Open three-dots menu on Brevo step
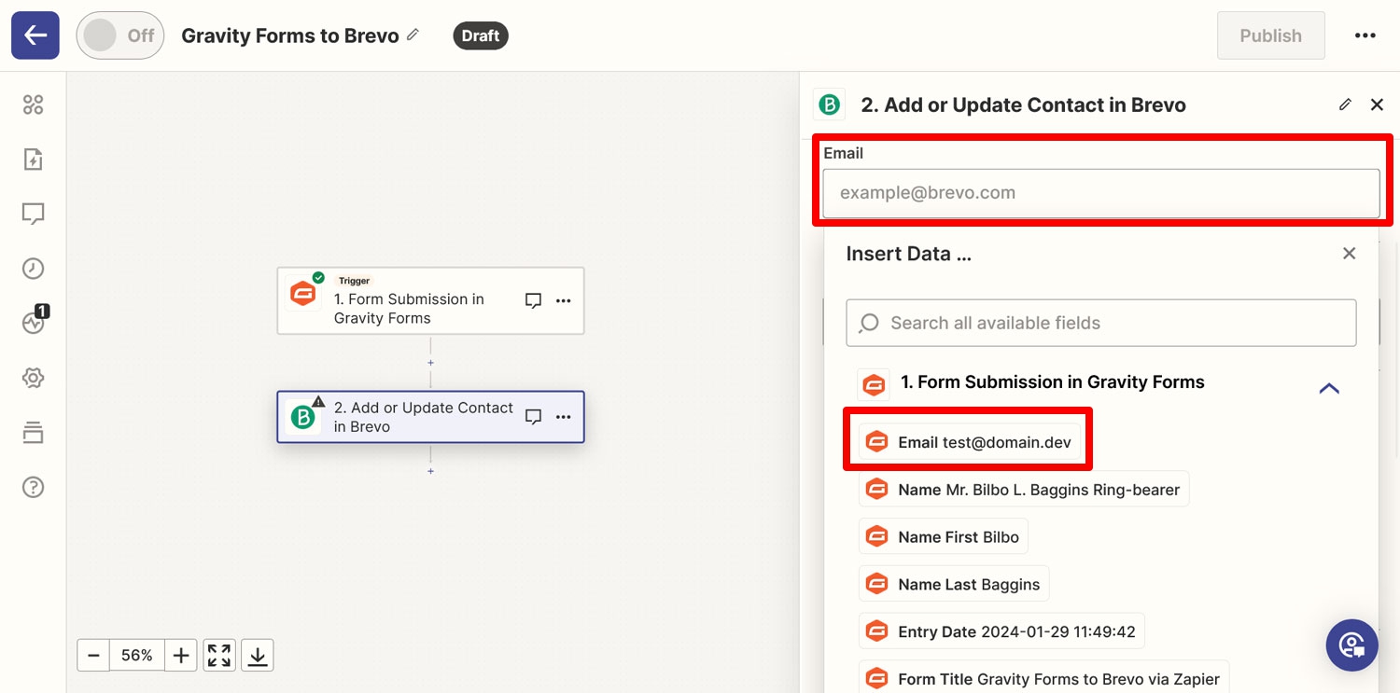Viewport: 1400px width, 693px height. point(563,417)
